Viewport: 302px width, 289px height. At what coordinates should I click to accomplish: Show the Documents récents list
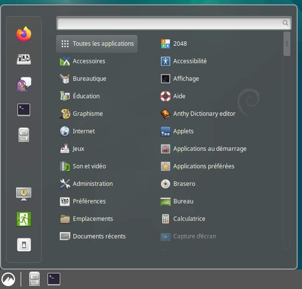(99, 236)
